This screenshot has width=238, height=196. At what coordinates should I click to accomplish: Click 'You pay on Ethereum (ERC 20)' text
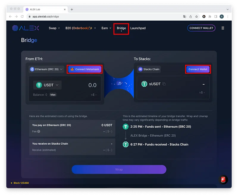pos(51,125)
